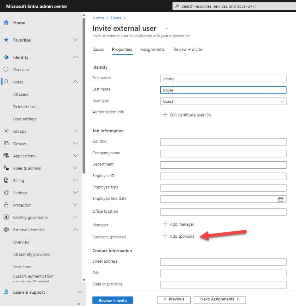Click the Learn & support person icon
The height and width of the screenshot is (306, 296).
point(6,292)
